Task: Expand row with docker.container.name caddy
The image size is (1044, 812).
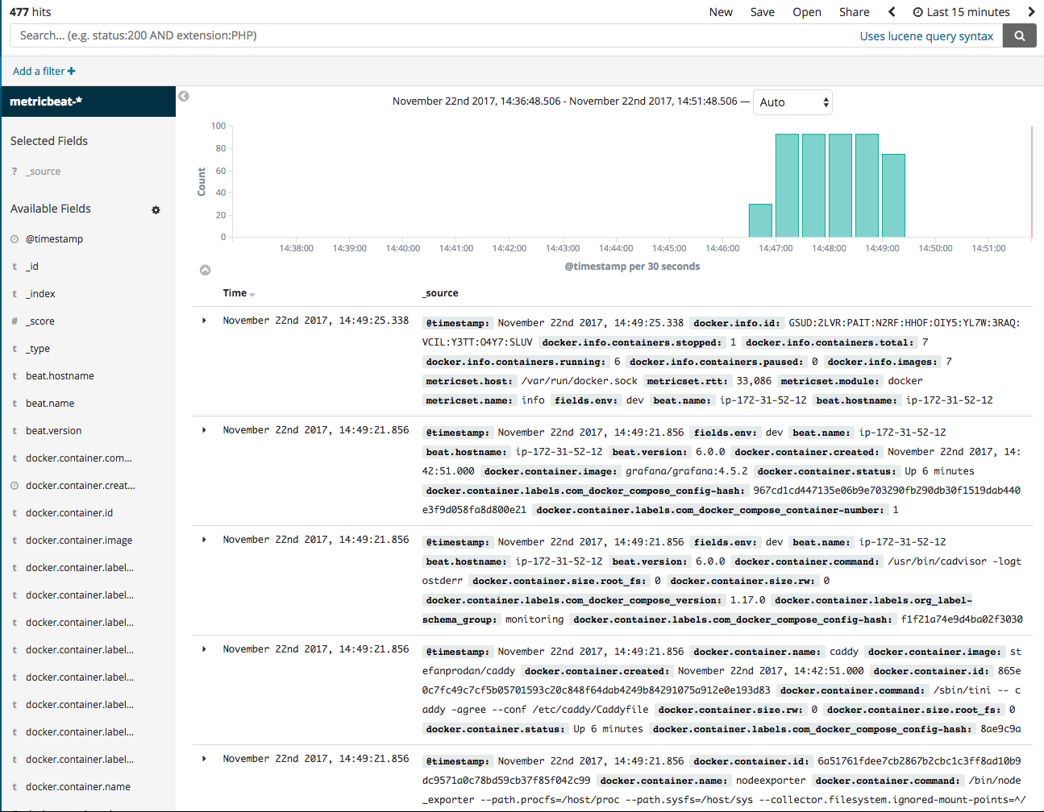Action: (204, 649)
